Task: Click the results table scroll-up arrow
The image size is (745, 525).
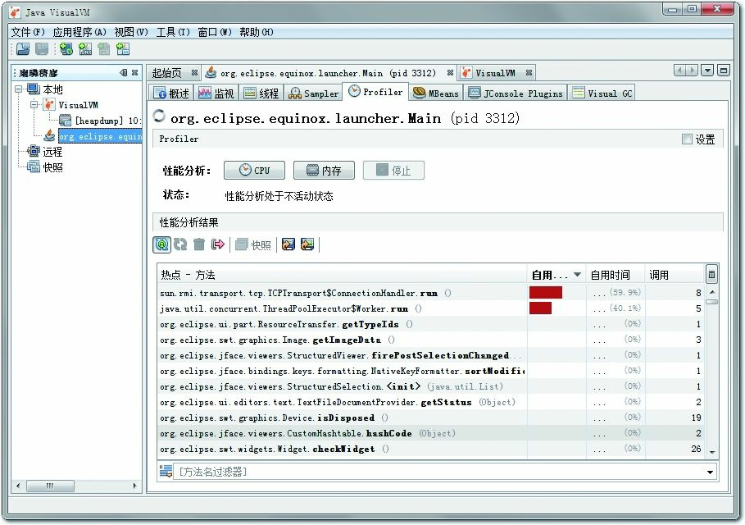Action: click(711, 291)
